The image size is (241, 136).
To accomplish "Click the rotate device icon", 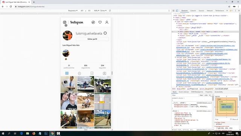I will pyautogui.click(x=110, y=11).
